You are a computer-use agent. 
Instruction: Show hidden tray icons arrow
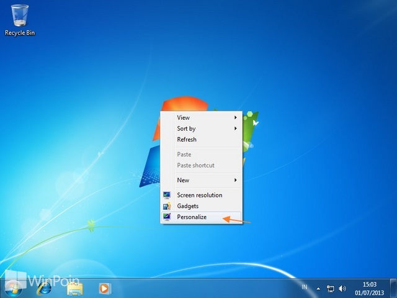coord(318,289)
